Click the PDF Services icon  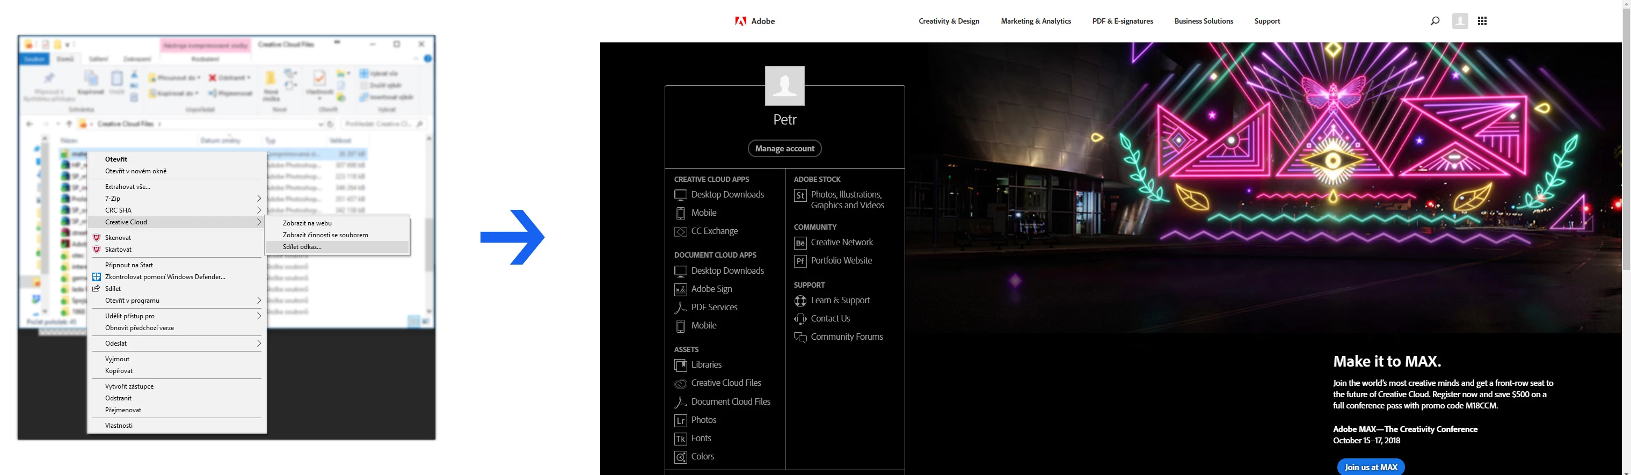(681, 308)
